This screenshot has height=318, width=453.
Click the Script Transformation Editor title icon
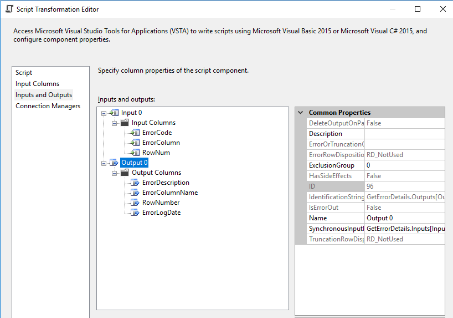pyautogui.click(x=9, y=9)
